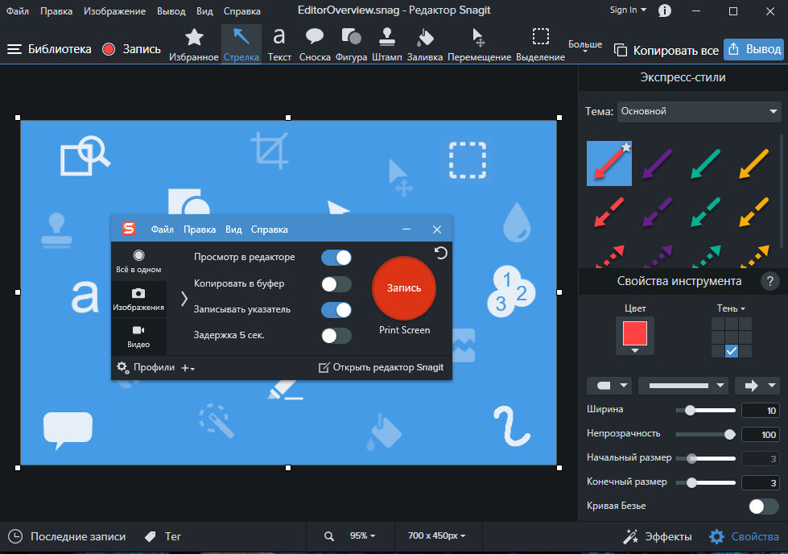Select the Move (Перемещение) tool
The height and width of the screenshot is (554, 788).
[x=479, y=44]
